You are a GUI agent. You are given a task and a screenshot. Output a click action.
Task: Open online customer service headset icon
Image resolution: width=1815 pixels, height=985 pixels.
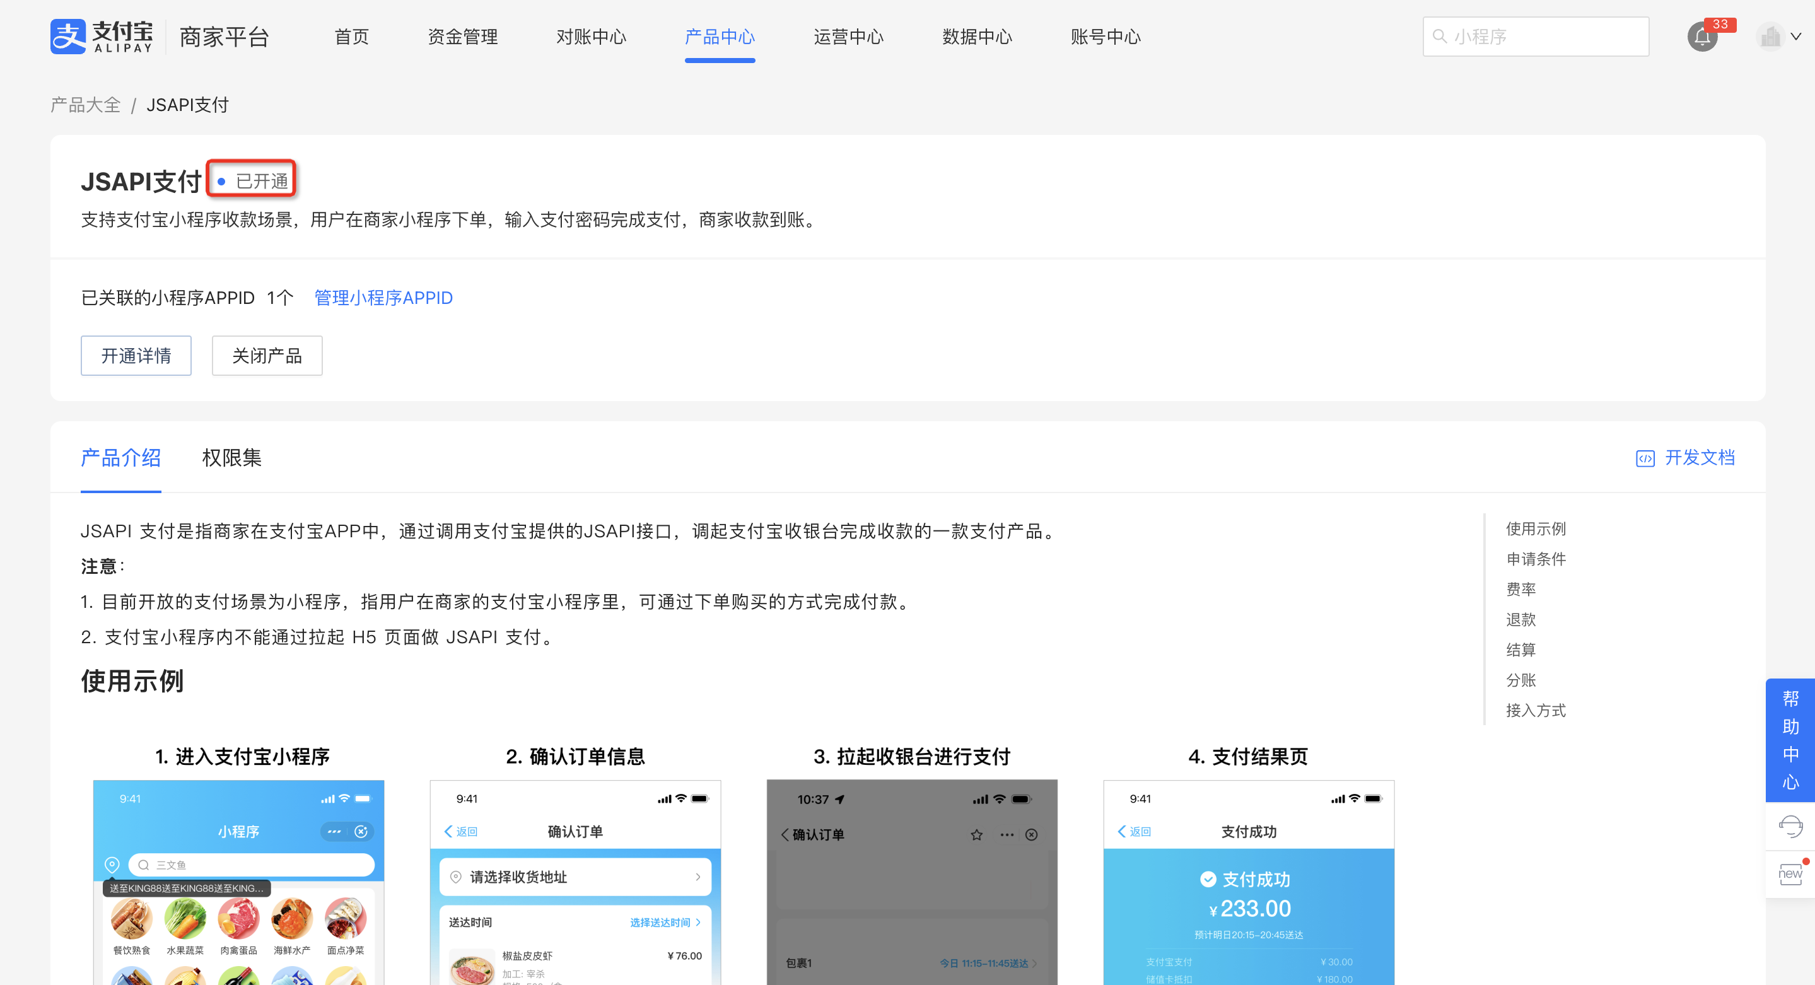pos(1790,825)
